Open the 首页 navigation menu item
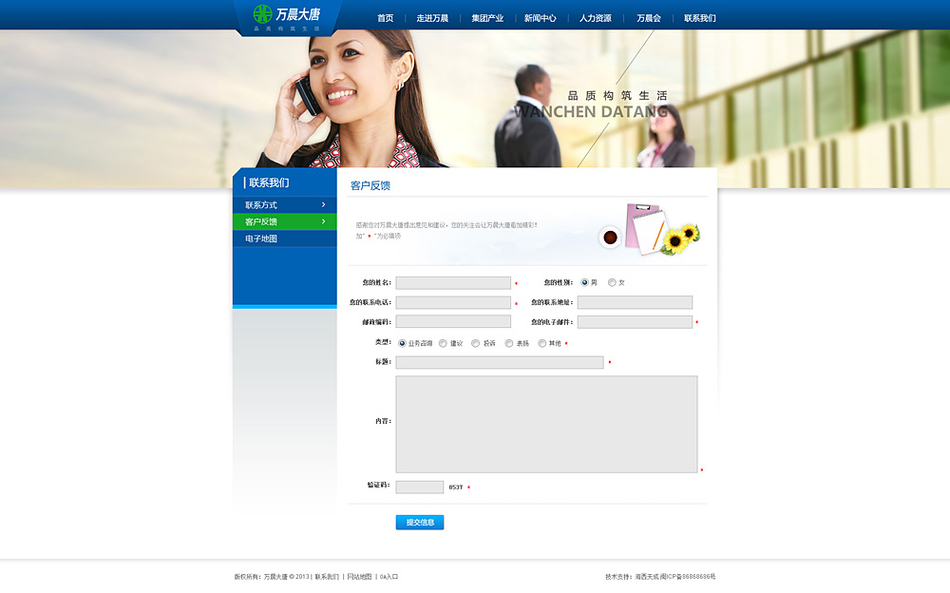 point(385,18)
